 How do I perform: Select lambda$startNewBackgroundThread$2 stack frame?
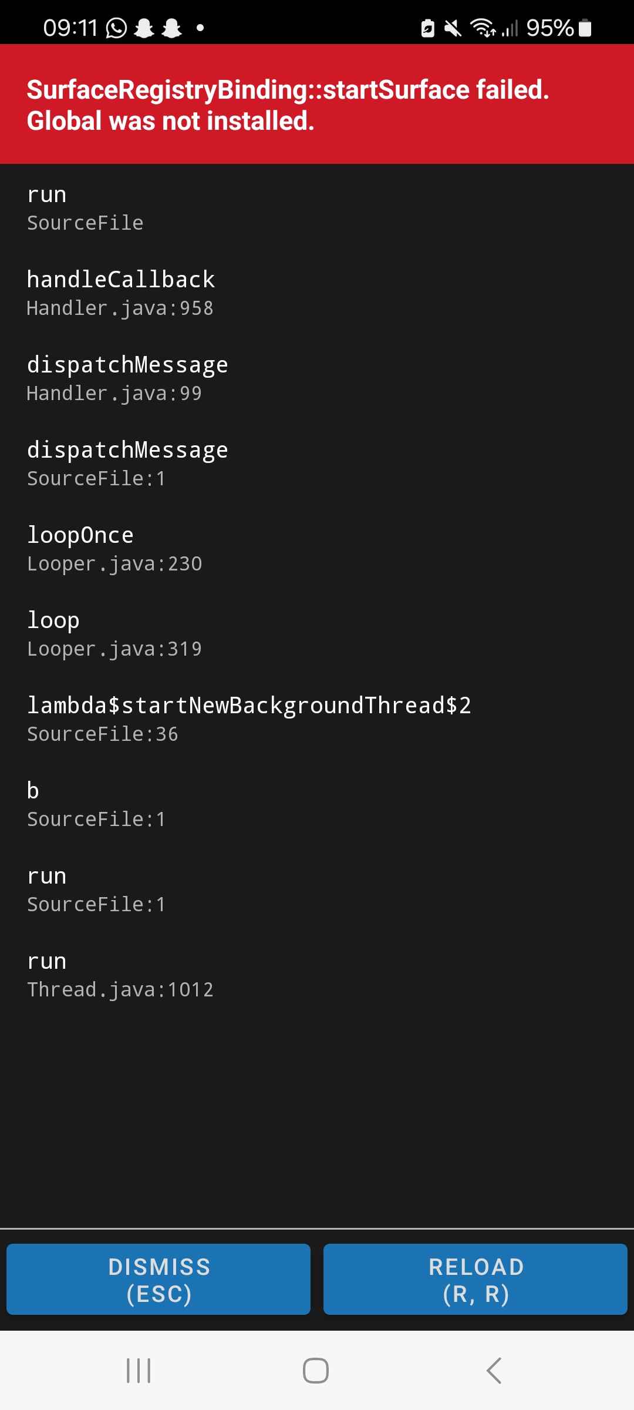tap(317, 719)
